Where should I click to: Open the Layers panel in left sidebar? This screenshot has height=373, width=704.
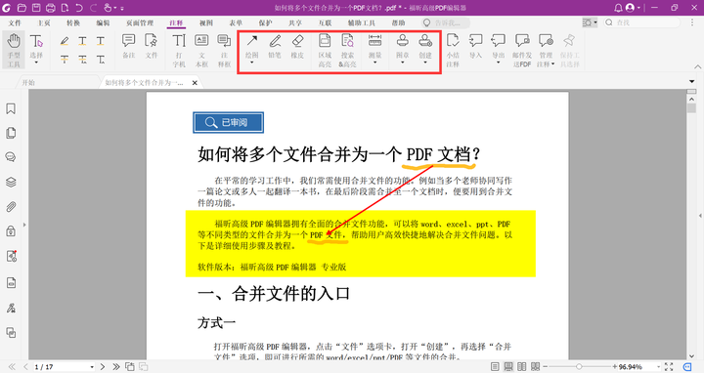(x=11, y=182)
